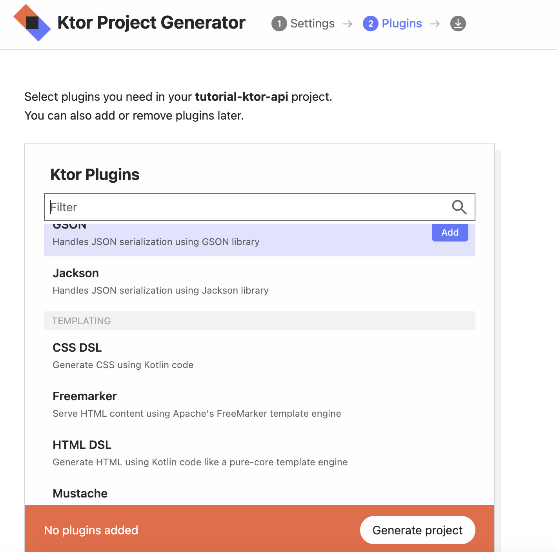Click the search magnifier icon in Filter field

click(459, 207)
